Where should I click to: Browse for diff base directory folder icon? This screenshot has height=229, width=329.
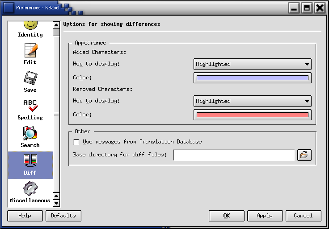(304, 155)
